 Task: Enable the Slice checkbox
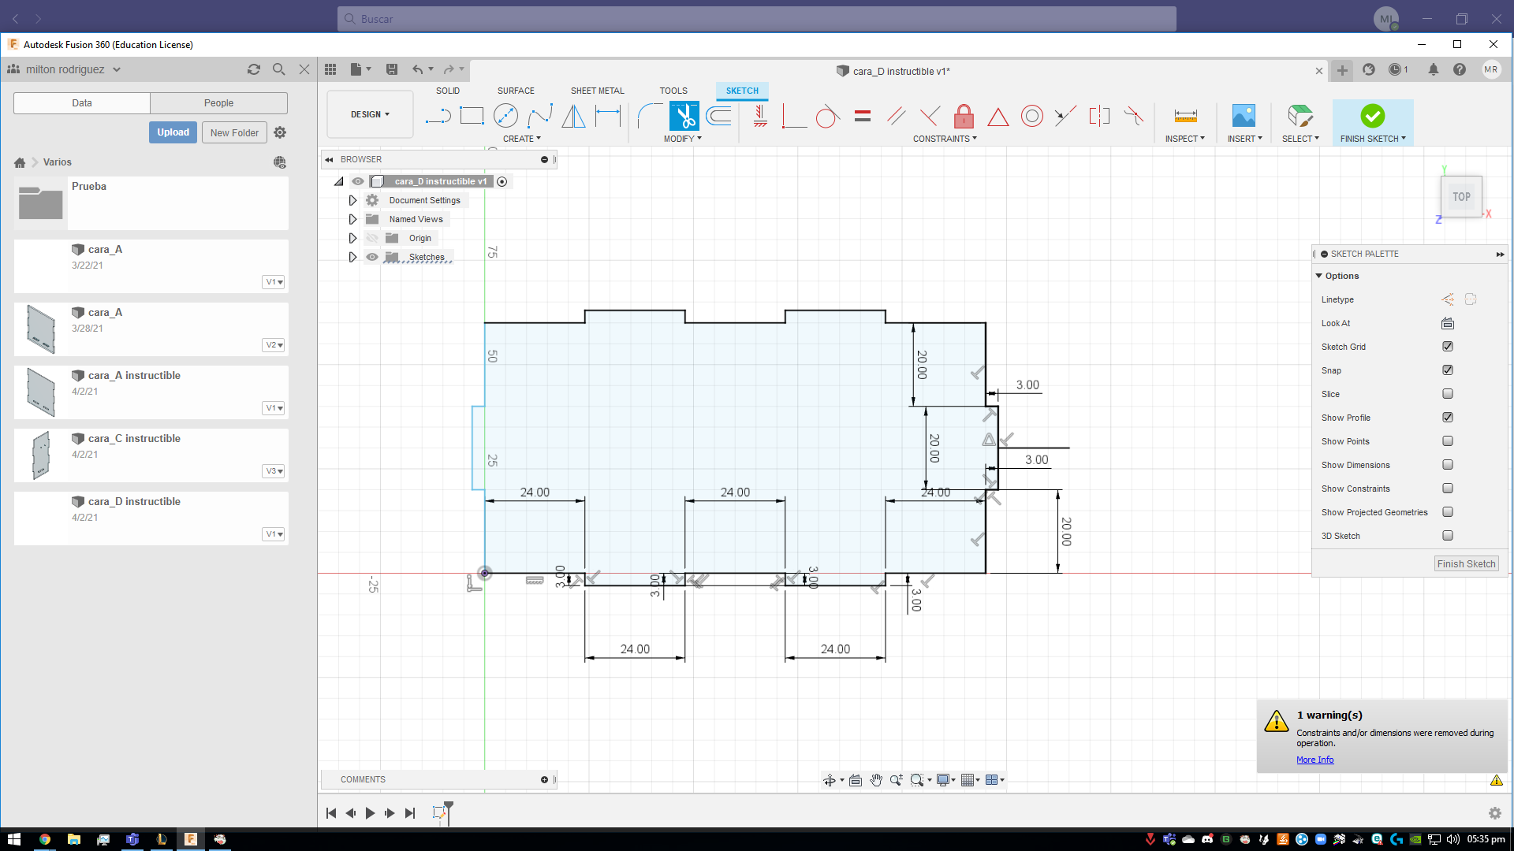coord(1448,394)
